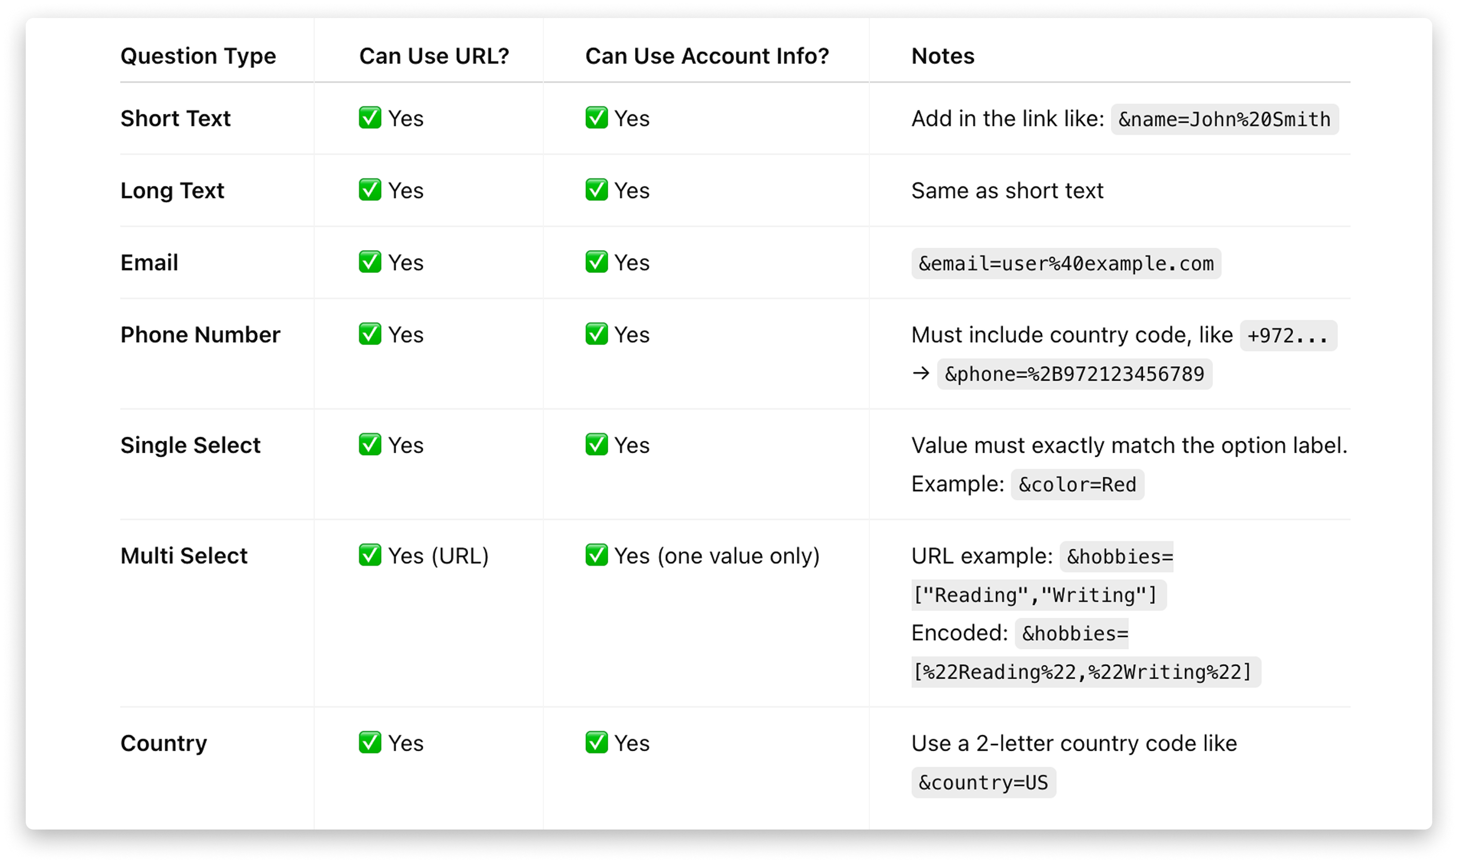Click the green check in Single Select Account Info cell
Screen dimensions: 1458x863
(x=596, y=444)
